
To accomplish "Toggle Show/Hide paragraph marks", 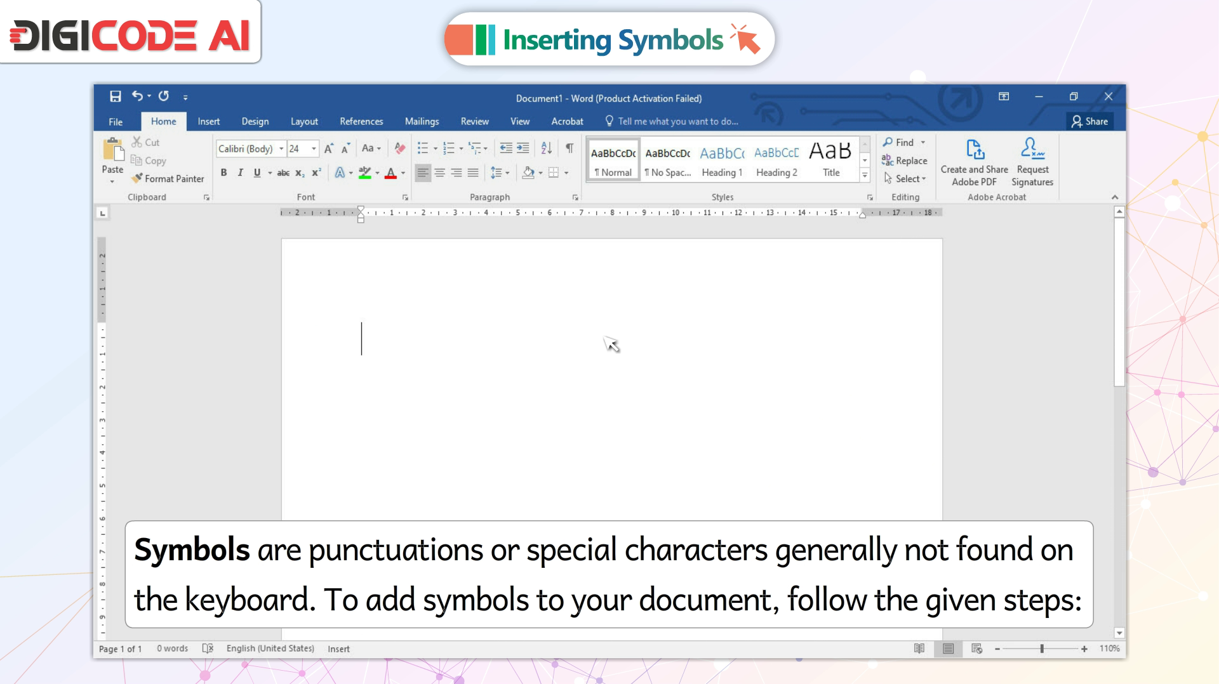I will (570, 148).
